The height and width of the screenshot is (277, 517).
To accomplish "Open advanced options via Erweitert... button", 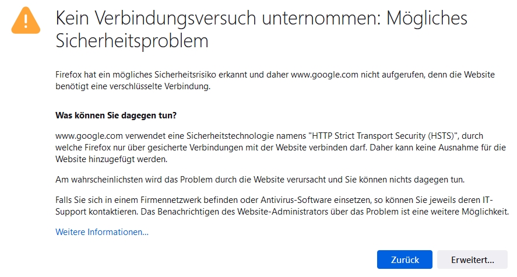I will [472, 259].
